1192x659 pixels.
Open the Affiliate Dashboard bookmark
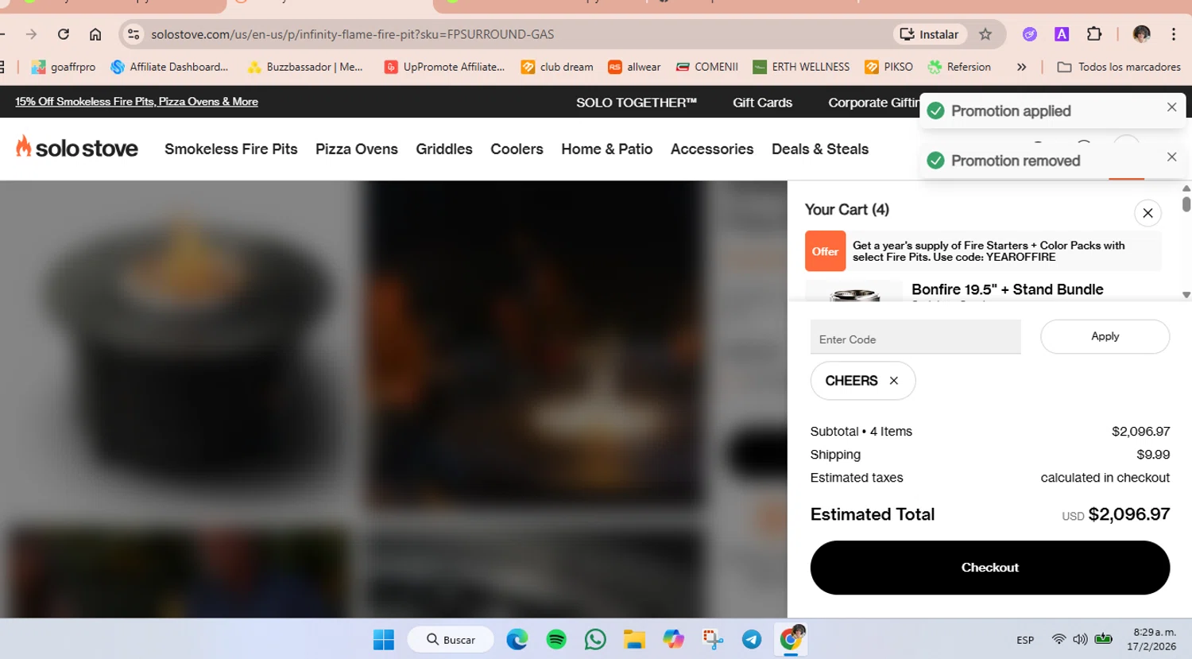tap(169, 67)
